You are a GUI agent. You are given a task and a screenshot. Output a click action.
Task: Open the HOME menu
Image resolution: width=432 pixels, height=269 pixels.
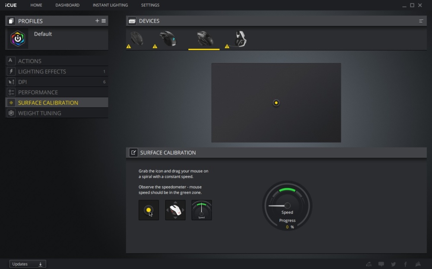point(36,5)
